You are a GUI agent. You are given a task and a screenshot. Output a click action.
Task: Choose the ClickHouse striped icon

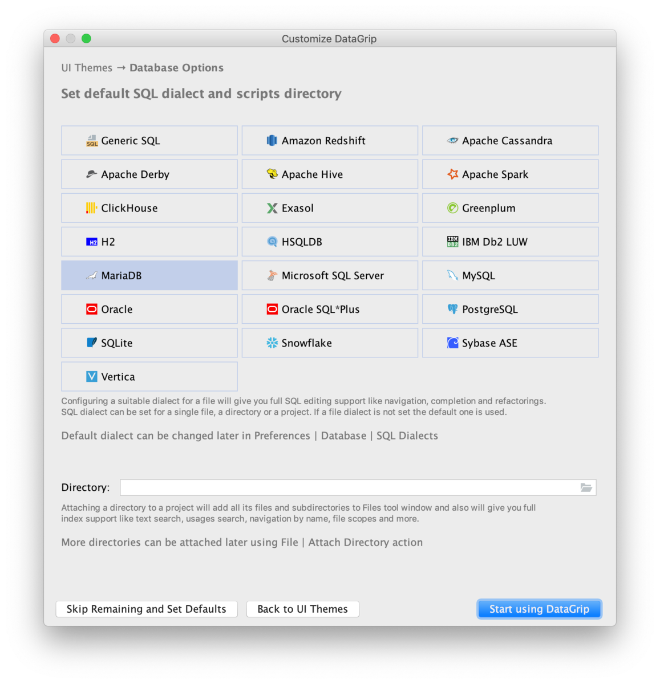point(91,208)
